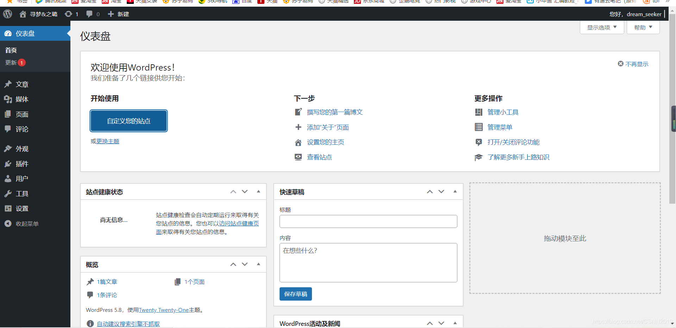This screenshot has width=676, height=328.
Task: Open the WordPress logo menu
Action: click(7, 14)
